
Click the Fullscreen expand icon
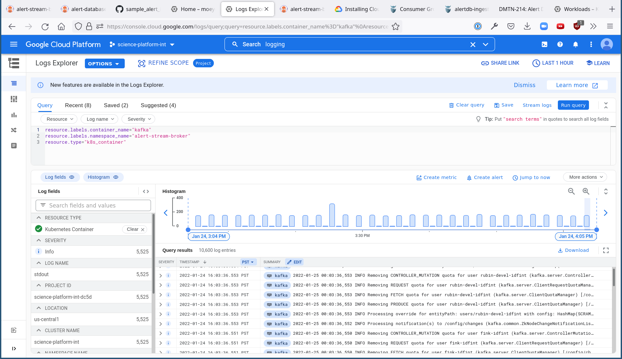606,251
